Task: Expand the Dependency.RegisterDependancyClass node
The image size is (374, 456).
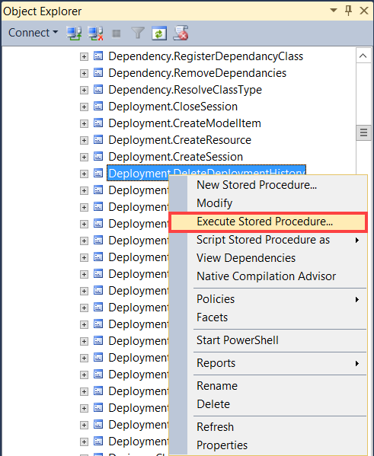Action: 84,56
